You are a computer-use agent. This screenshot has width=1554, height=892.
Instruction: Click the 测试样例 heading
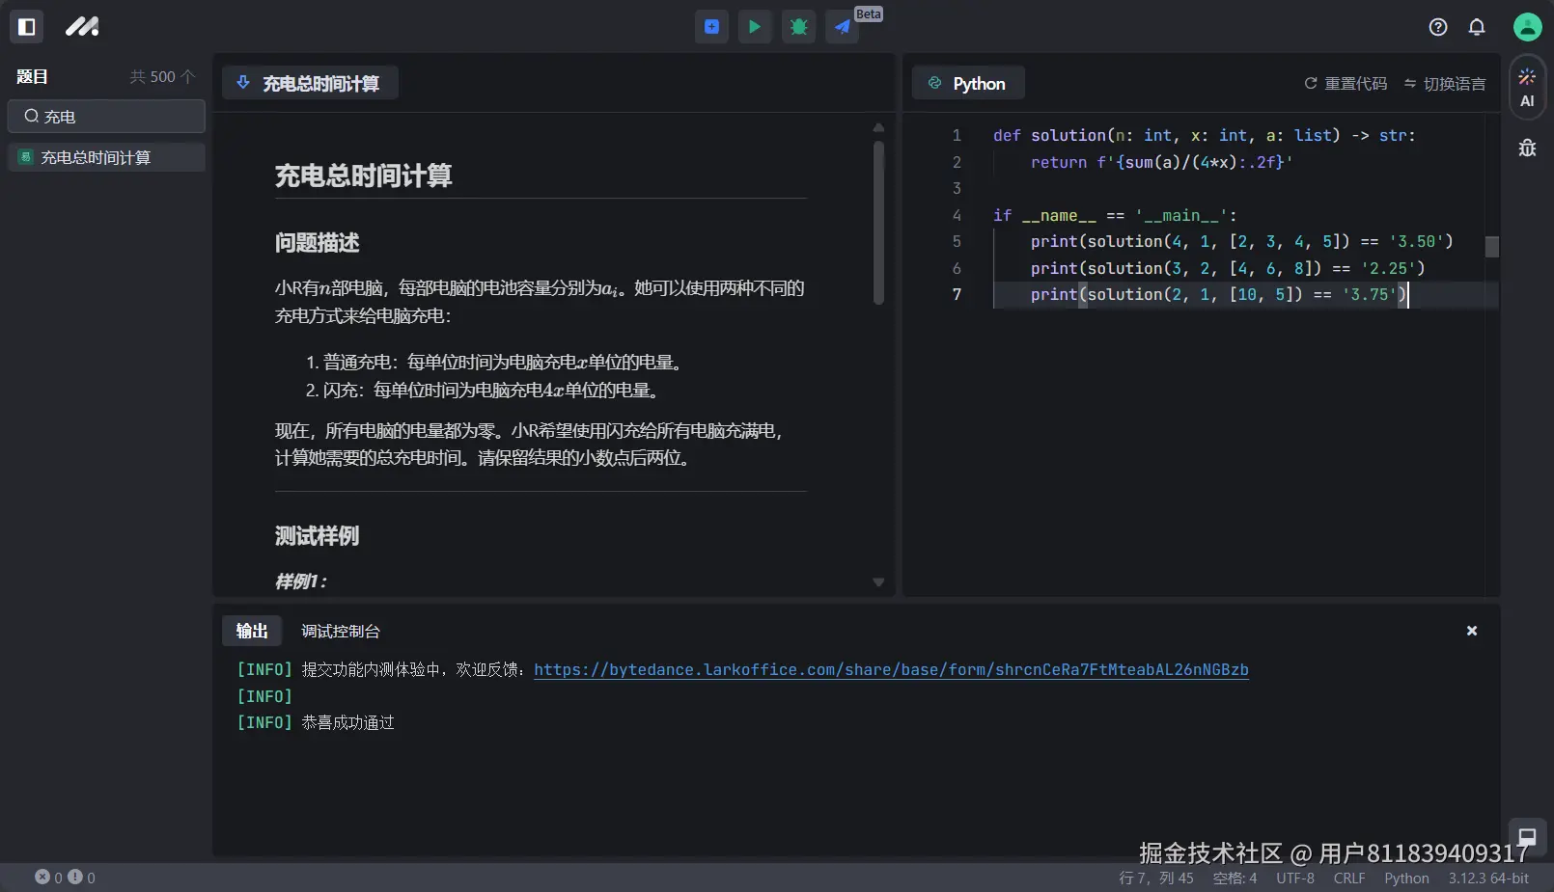pos(317,535)
